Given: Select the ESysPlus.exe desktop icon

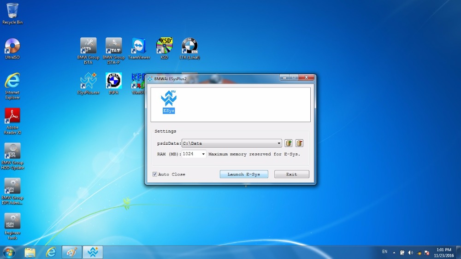Looking at the screenshot, I should [88, 83].
